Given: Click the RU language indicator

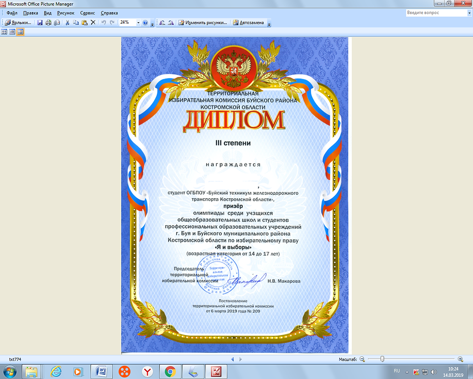Looking at the screenshot, I should (x=397, y=371).
